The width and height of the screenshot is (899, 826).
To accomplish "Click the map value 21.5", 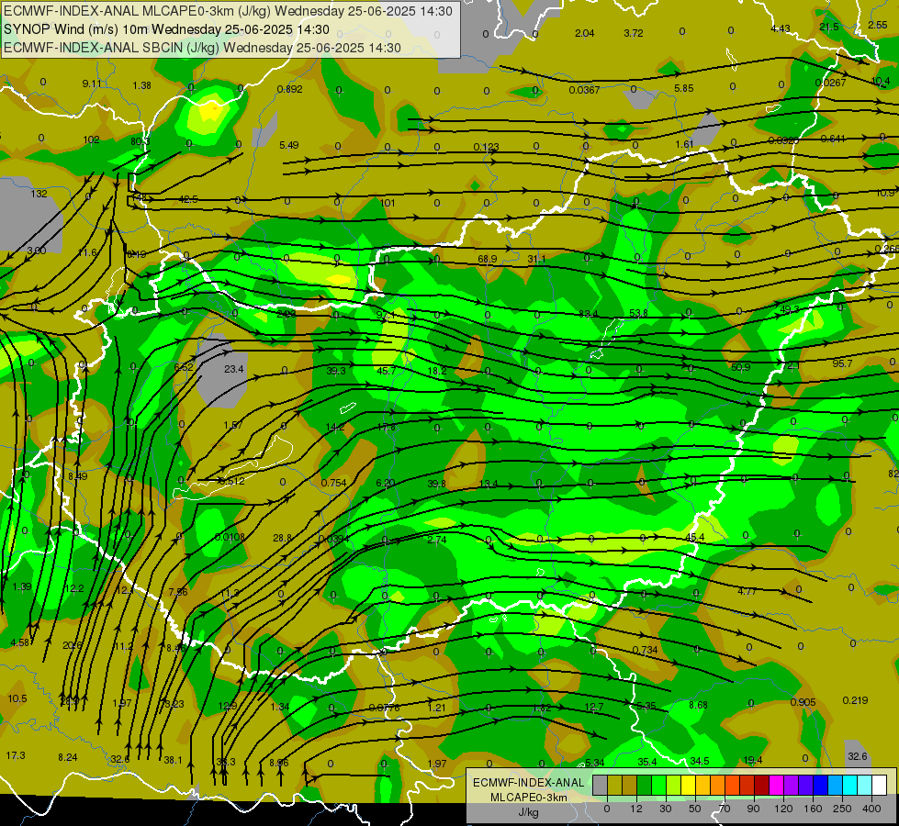I will (829, 27).
